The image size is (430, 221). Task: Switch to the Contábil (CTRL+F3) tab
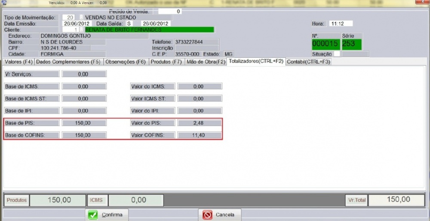point(309,62)
